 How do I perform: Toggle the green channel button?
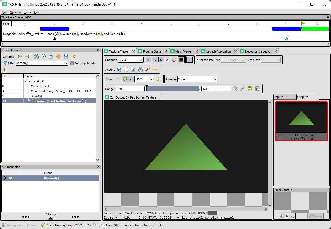click(x=154, y=59)
